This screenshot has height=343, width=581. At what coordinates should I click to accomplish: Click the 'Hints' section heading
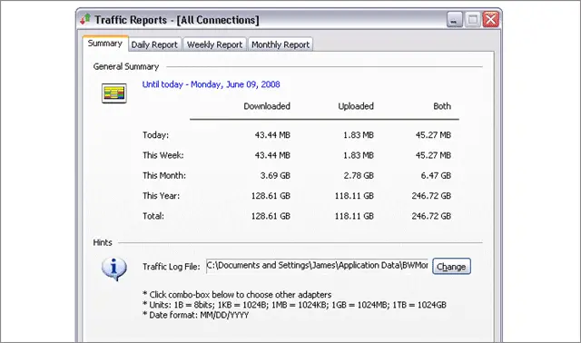coord(103,242)
